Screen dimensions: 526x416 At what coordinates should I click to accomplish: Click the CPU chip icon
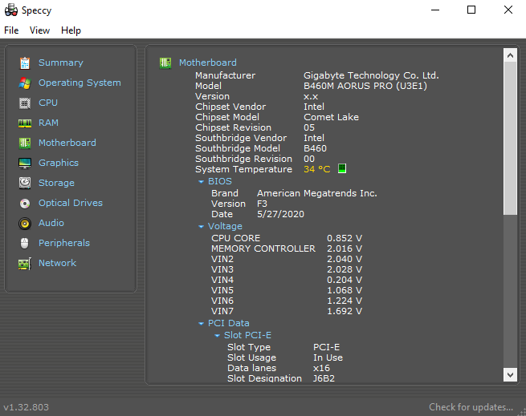[x=25, y=103]
